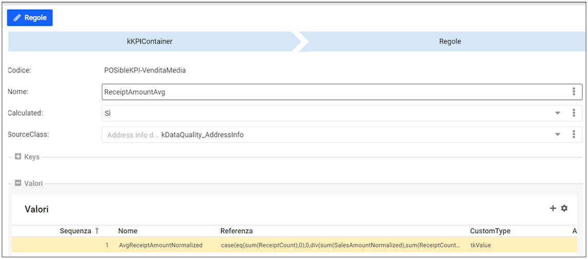This screenshot has height=259, width=588.
Task: Click the CustomType column header
Action: pyautogui.click(x=490, y=231)
